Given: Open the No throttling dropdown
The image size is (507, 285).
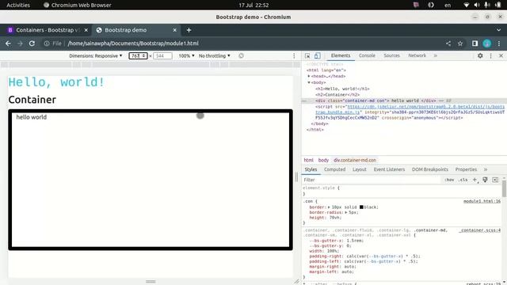Looking at the screenshot, I should [215, 55].
